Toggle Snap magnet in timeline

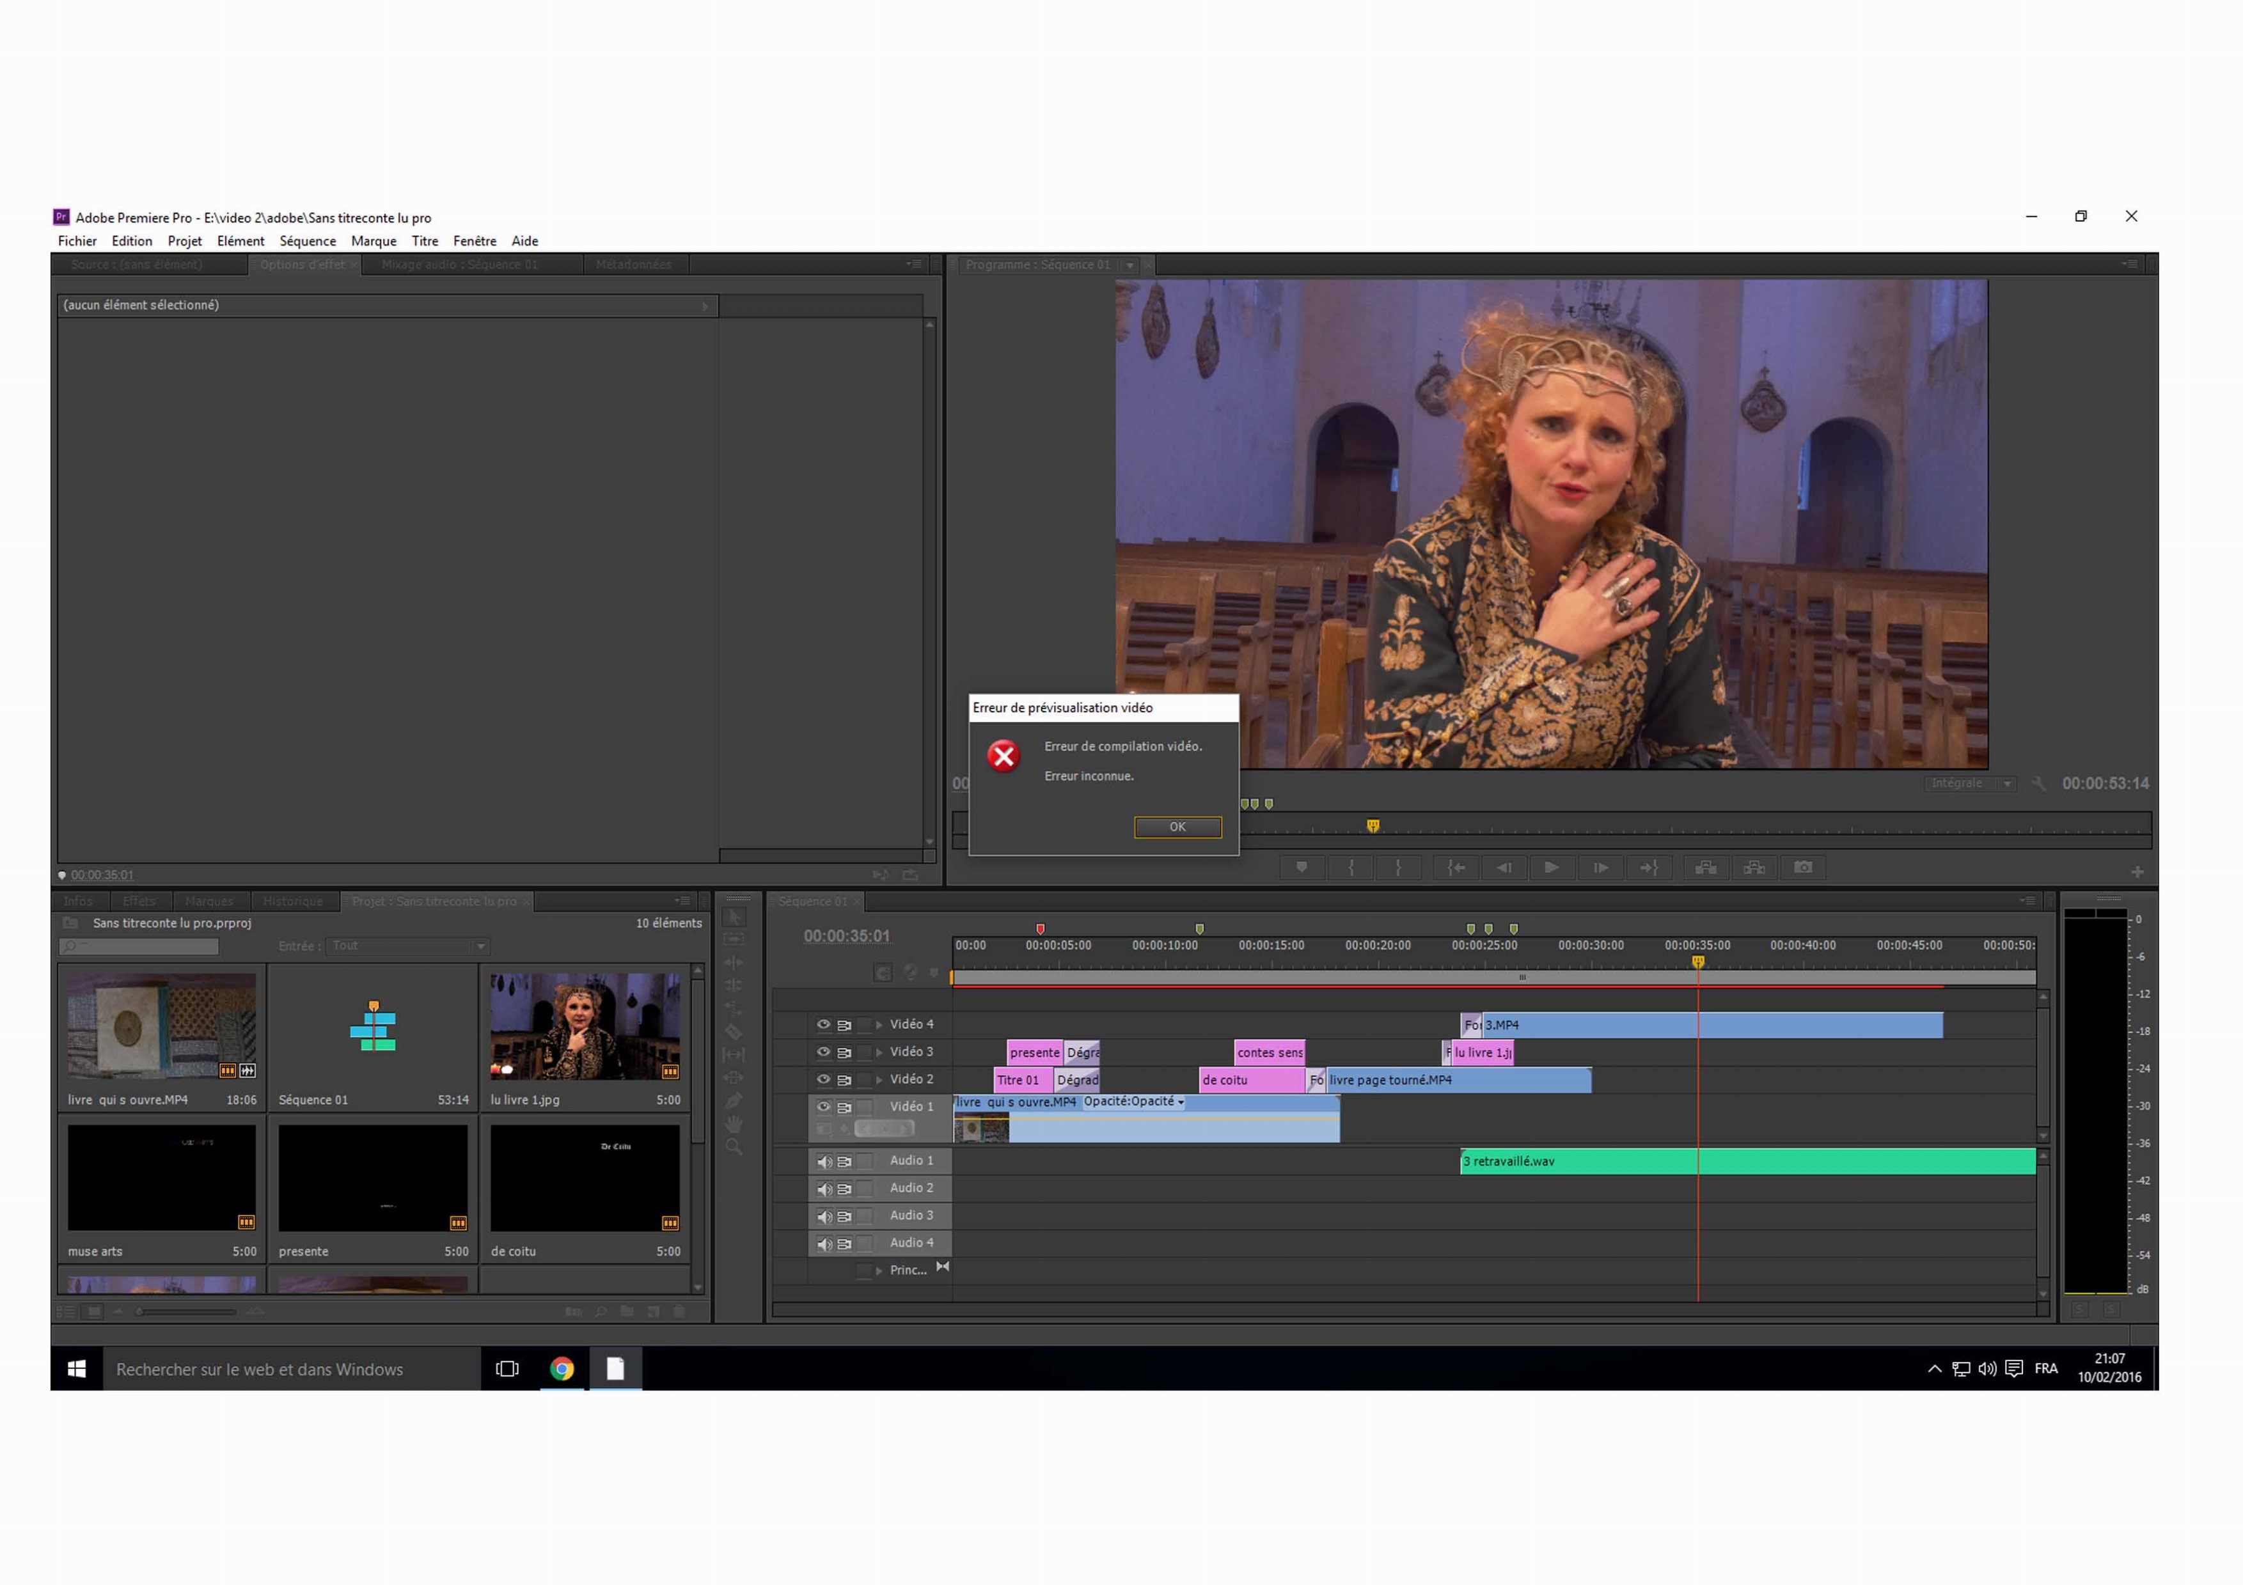pos(882,972)
